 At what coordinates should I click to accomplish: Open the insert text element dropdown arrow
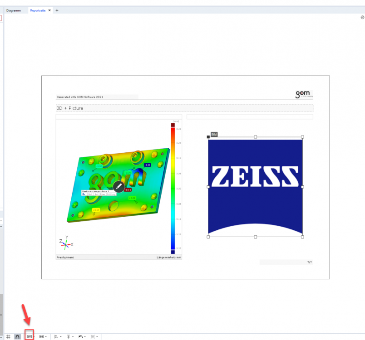click(34, 336)
